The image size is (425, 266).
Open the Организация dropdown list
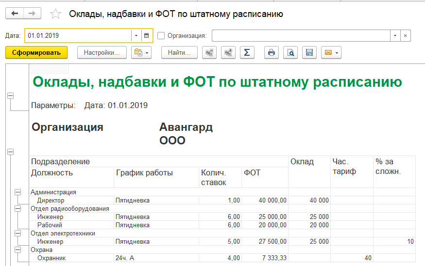click(x=395, y=35)
